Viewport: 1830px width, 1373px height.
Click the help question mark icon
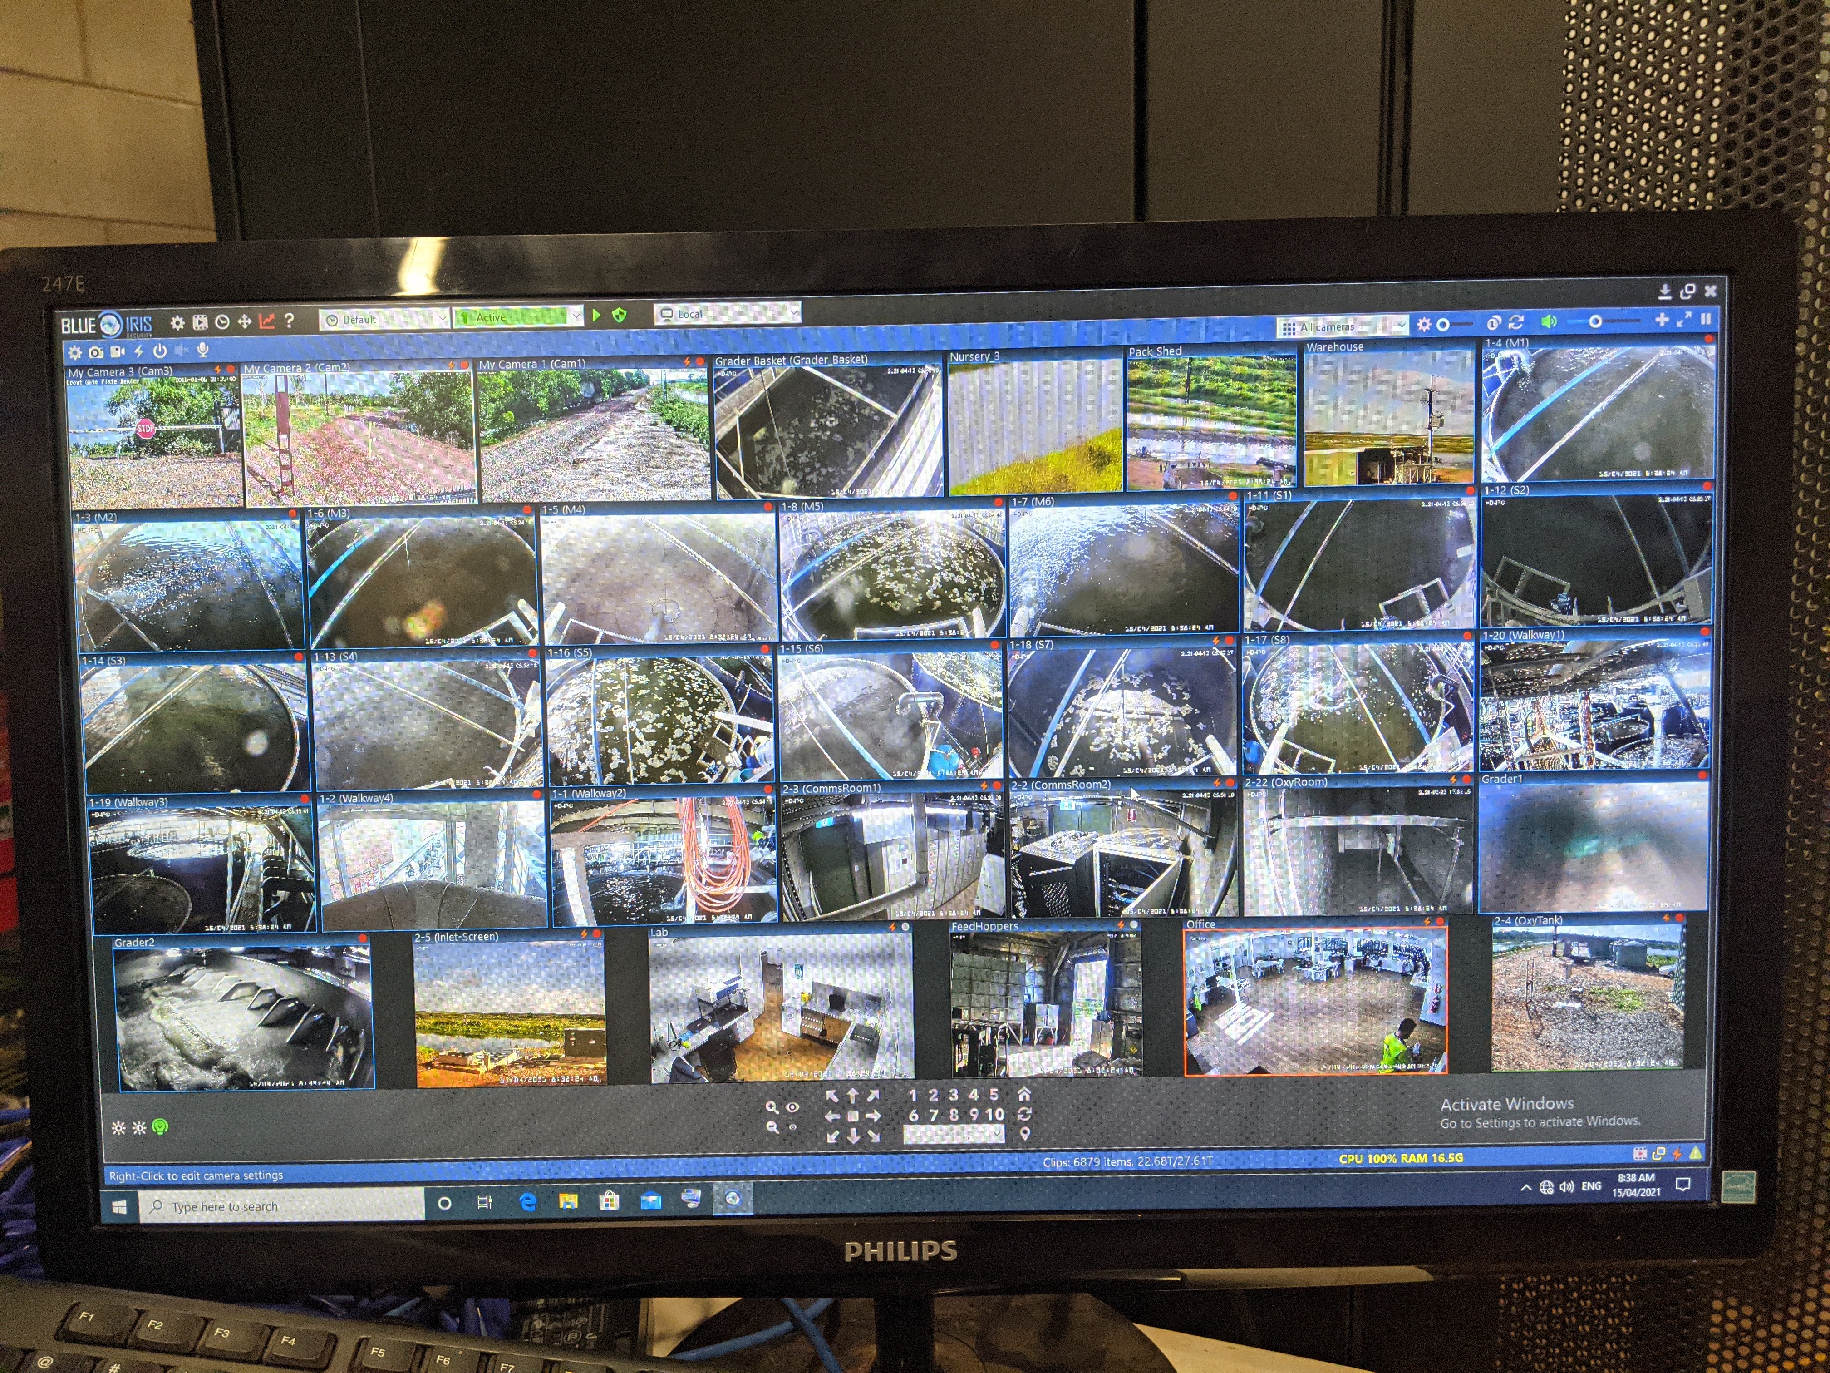point(289,320)
